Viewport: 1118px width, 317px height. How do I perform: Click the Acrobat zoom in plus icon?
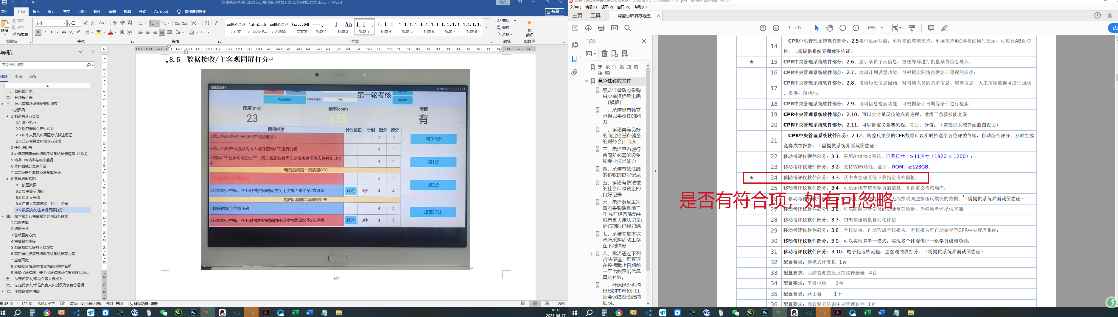coord(856,28)
